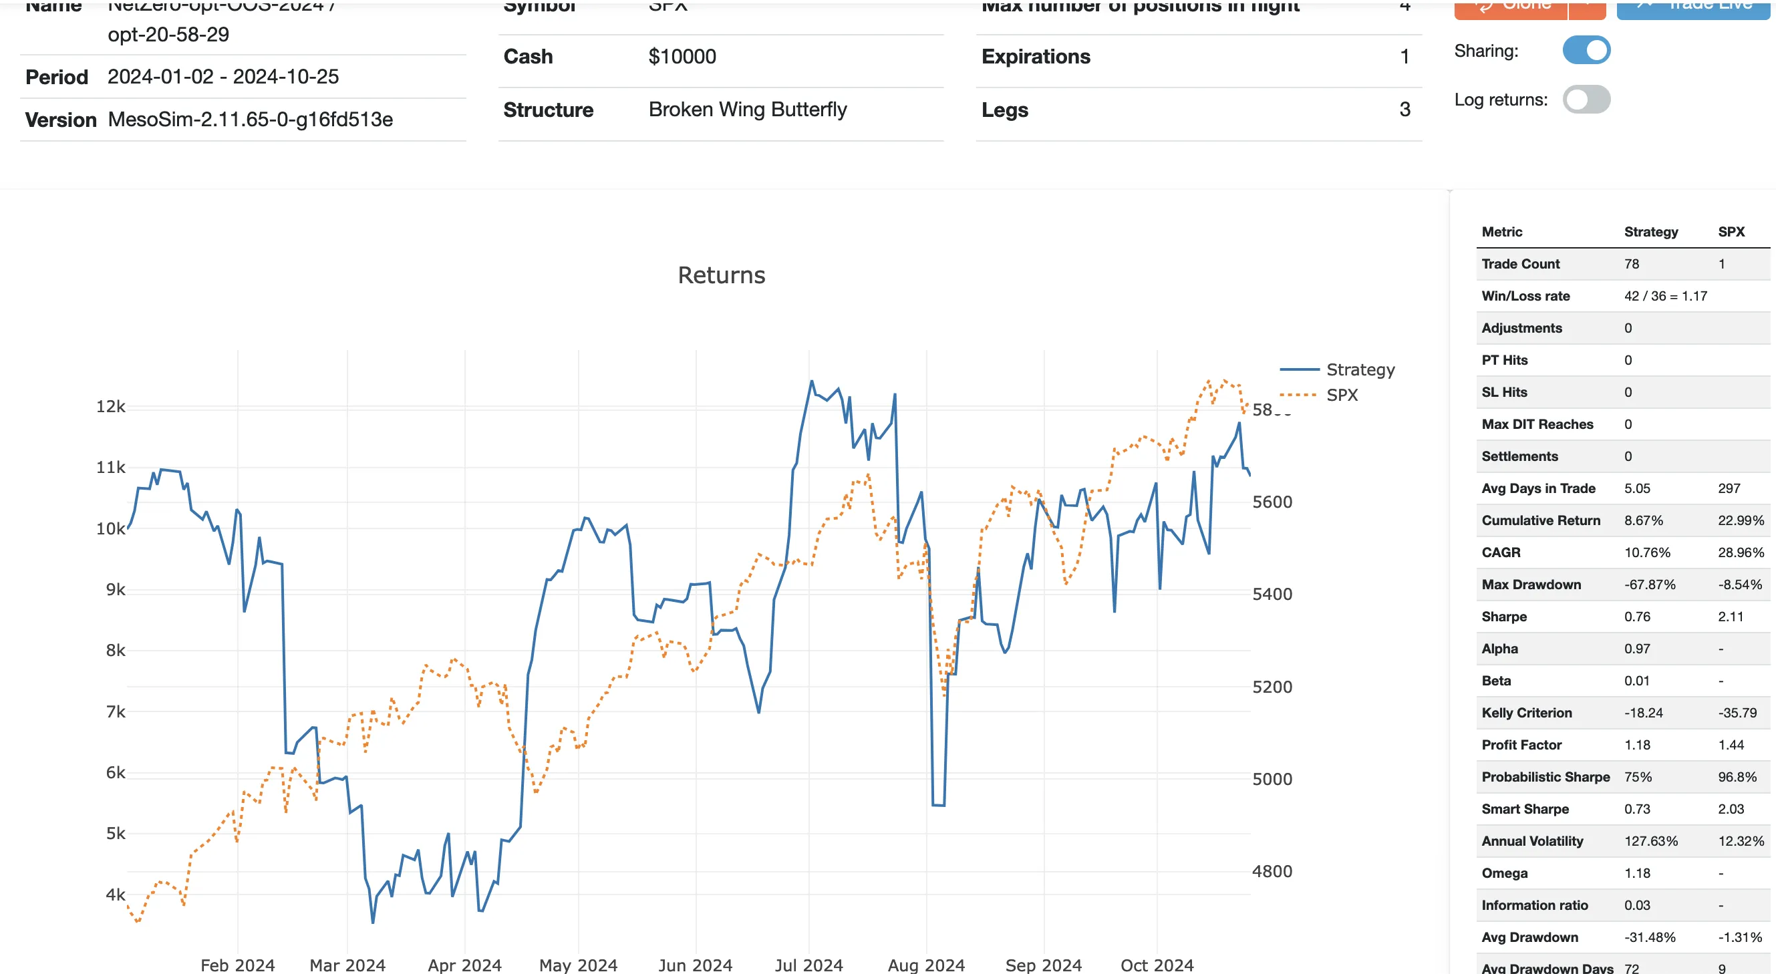This screenshot has width=1776, height=974.
Task: Click the Sharpe metric row
Action: 1503,616
